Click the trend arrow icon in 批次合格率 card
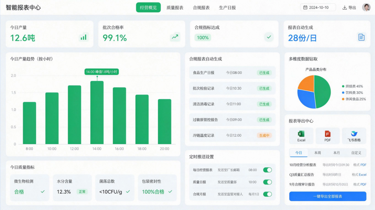The width and height of the screenshot is (375, 210). 175,37
